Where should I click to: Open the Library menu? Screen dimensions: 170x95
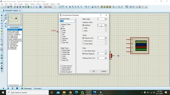point(39,4)
